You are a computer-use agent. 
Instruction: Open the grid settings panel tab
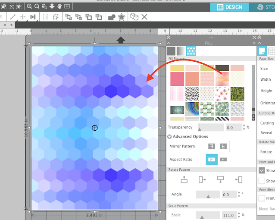[272, 51]
